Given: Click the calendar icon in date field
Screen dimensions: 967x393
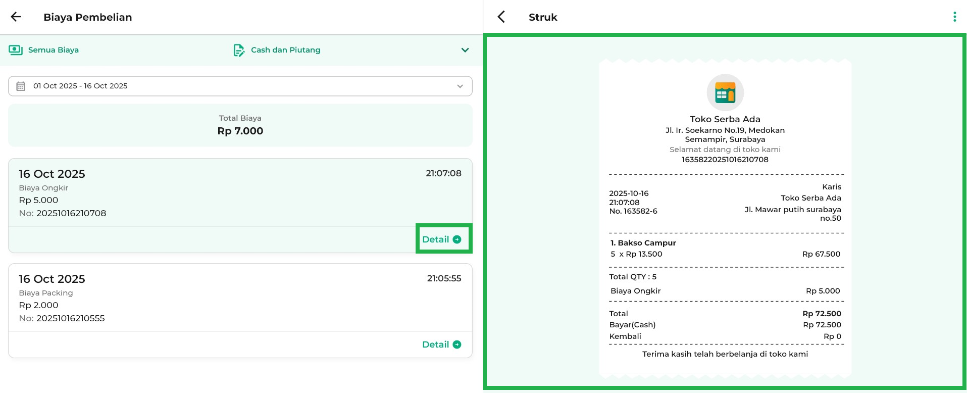Looking at the screenshot, I should click(x=21, y=86).
